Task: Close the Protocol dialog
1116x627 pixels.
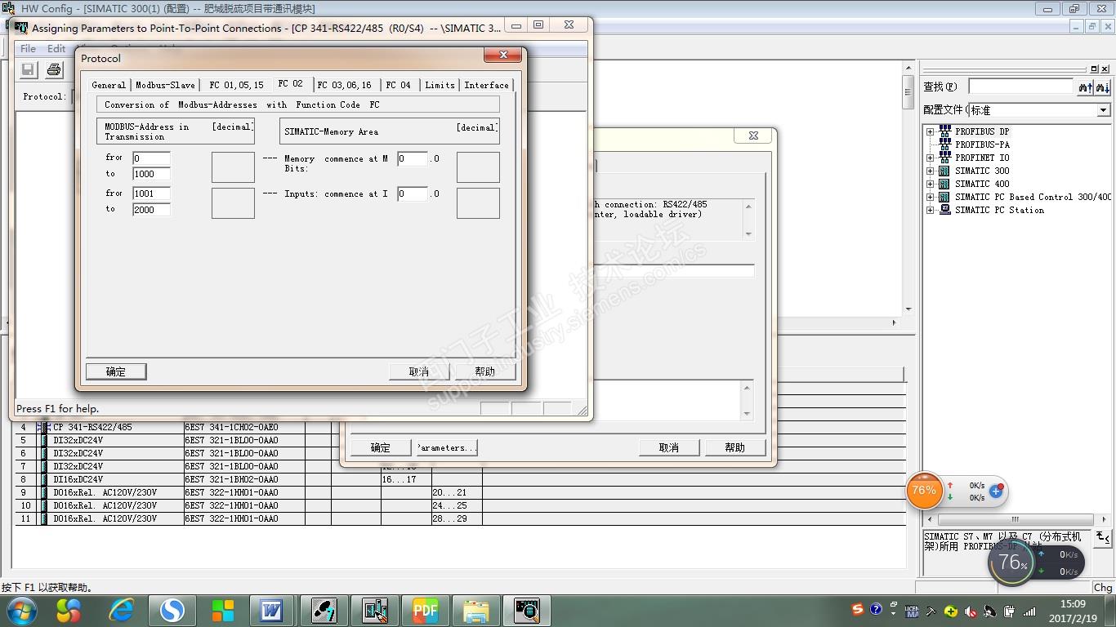Action: [x=503, y=55]
